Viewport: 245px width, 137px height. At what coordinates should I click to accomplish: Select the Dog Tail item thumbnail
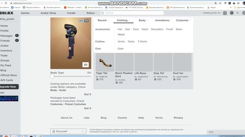coord(163,62)
